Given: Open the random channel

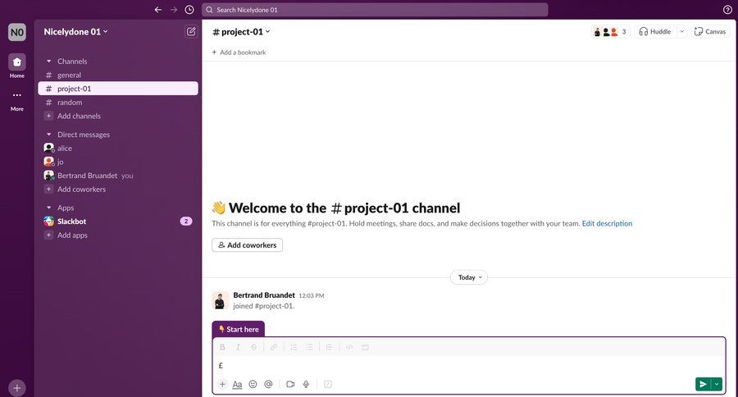Looking at the screenshot, I should pos(118,103).
